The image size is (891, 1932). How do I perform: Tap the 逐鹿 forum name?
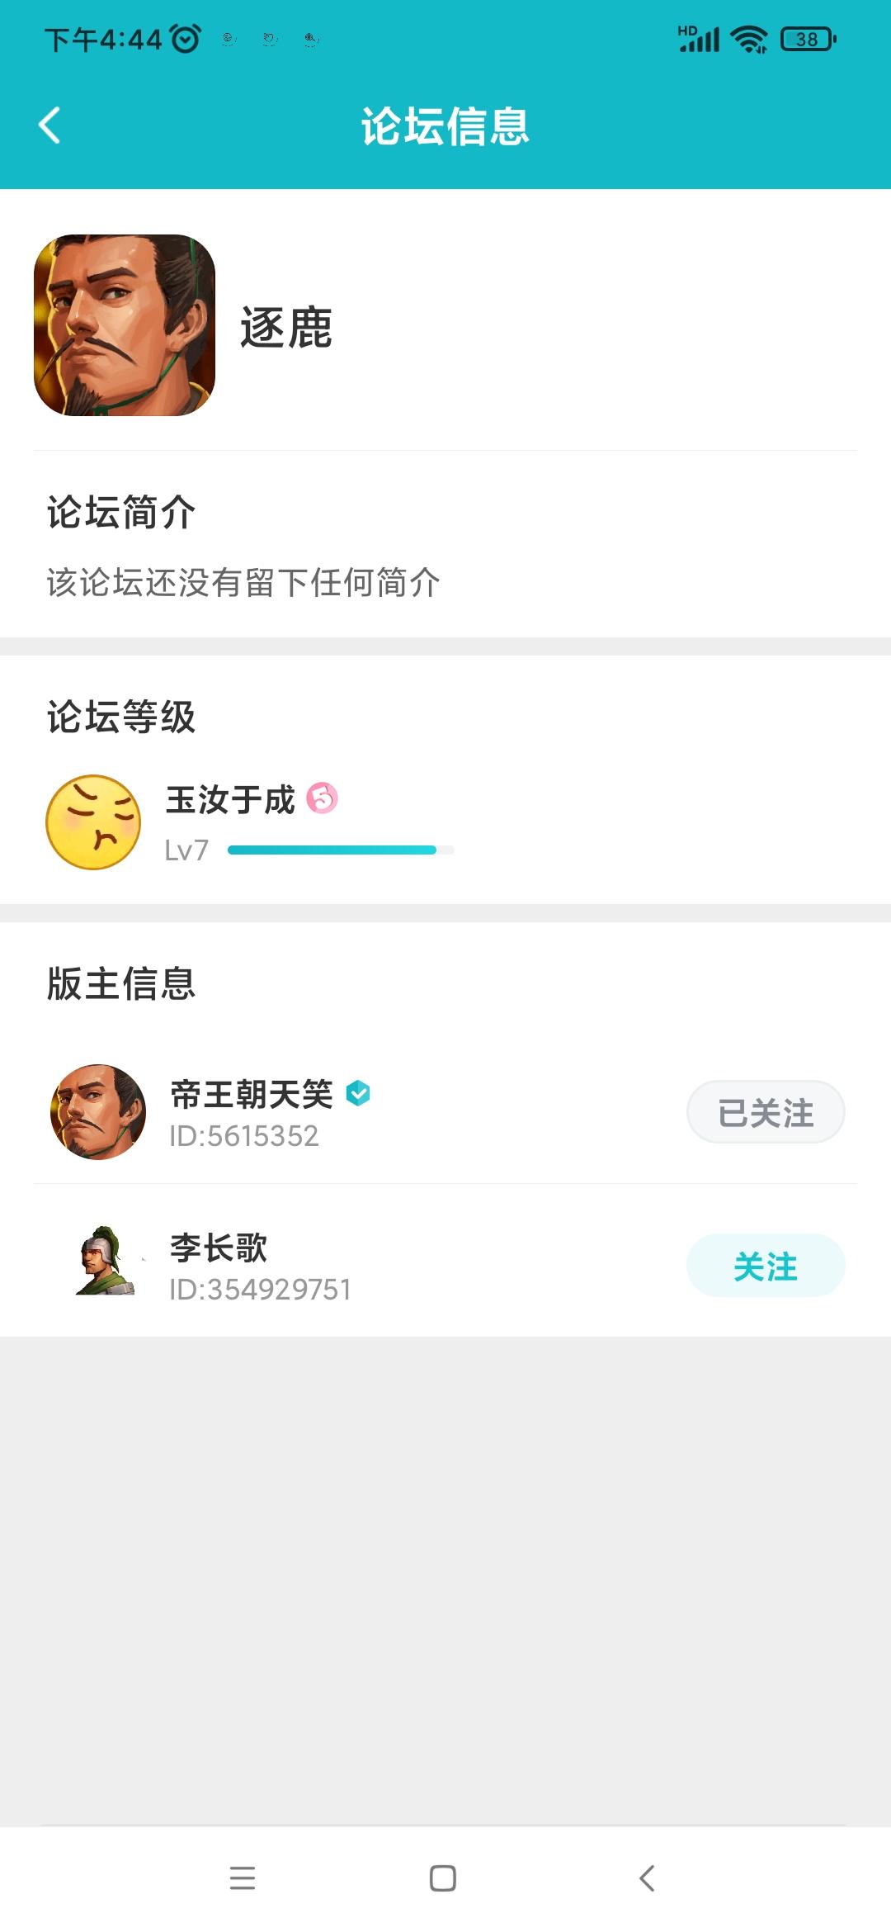[x=286, y=327]
